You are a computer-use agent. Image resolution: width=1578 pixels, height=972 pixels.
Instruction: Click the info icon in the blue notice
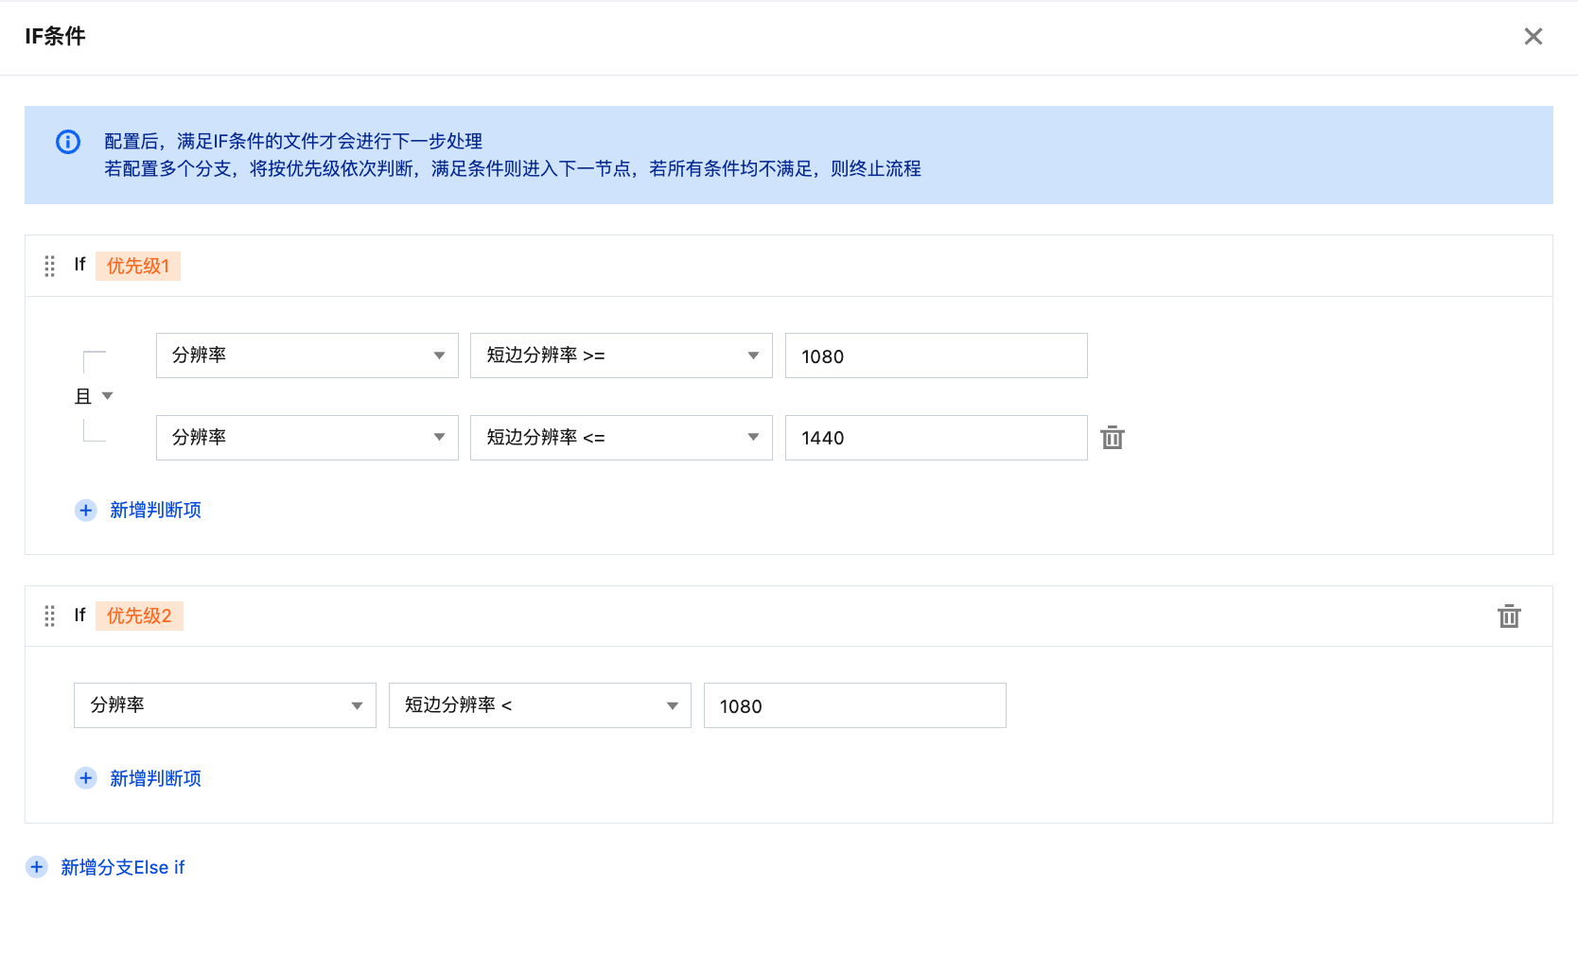click(x=68, y=142)
